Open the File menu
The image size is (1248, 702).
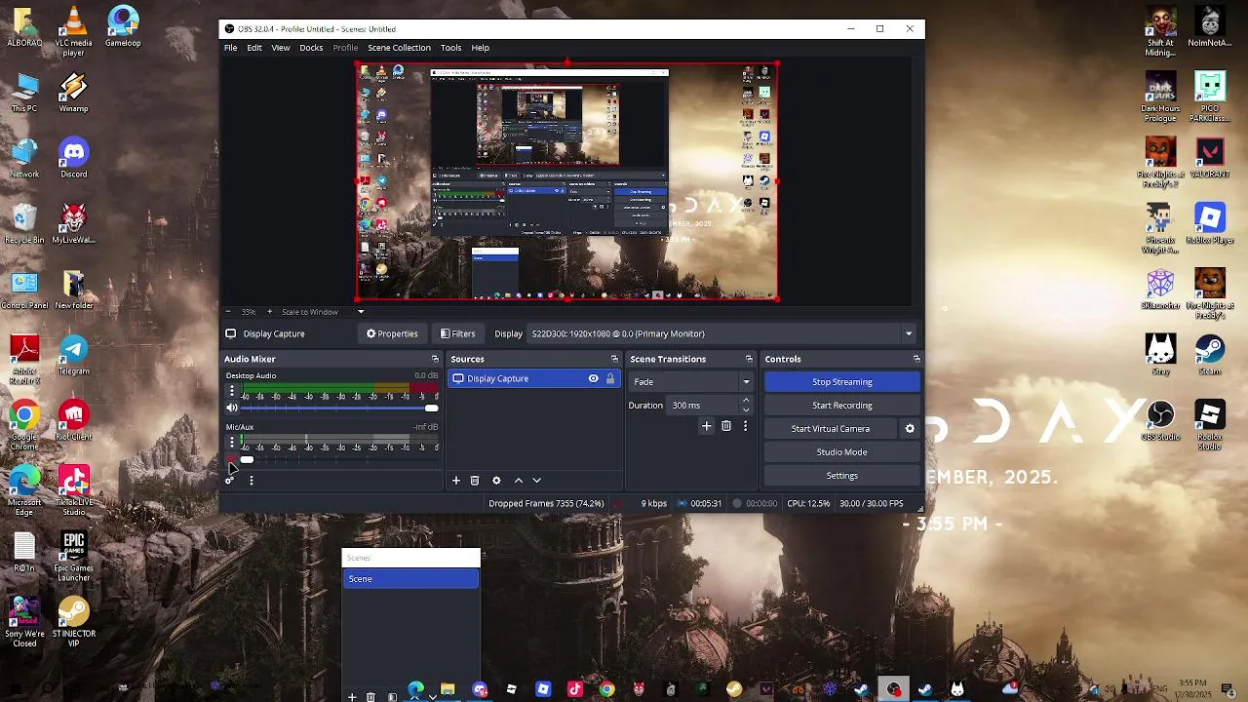pos(230,48)
